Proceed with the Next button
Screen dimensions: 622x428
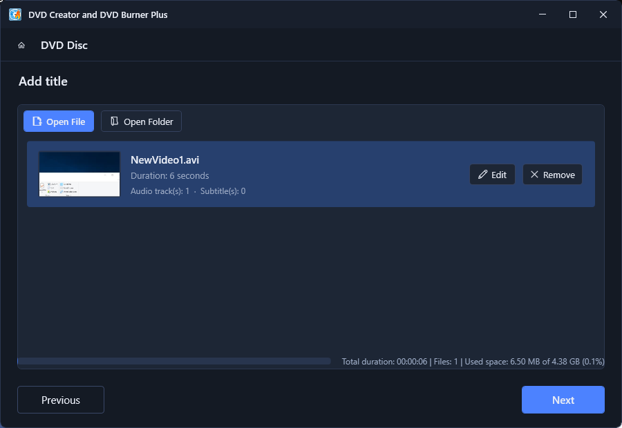pyautogui.click(x=563, y=400)
